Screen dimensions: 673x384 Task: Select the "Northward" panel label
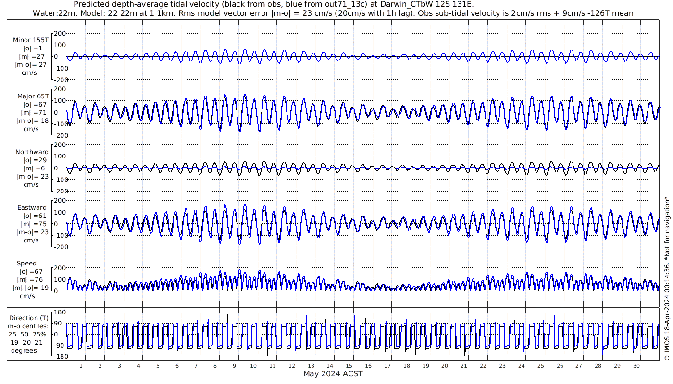tap(32, 152)
